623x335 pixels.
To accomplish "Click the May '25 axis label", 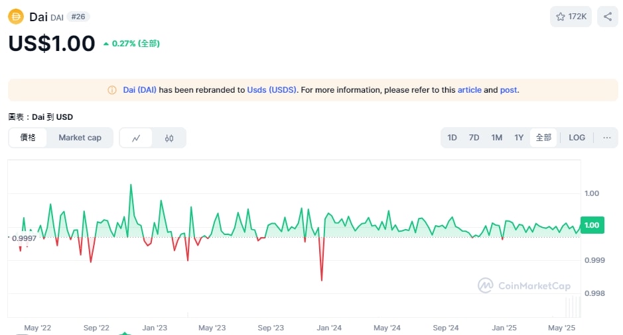I will pos(561,328).
